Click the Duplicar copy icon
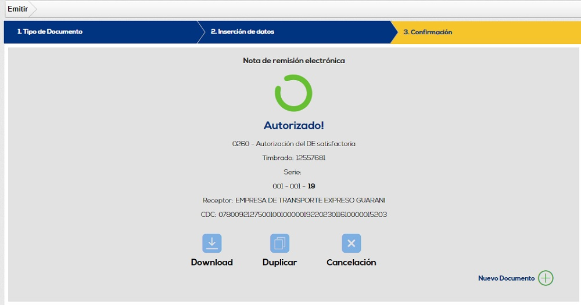The width and height of the screenshot is (581, 305). [x=279, y=243]
